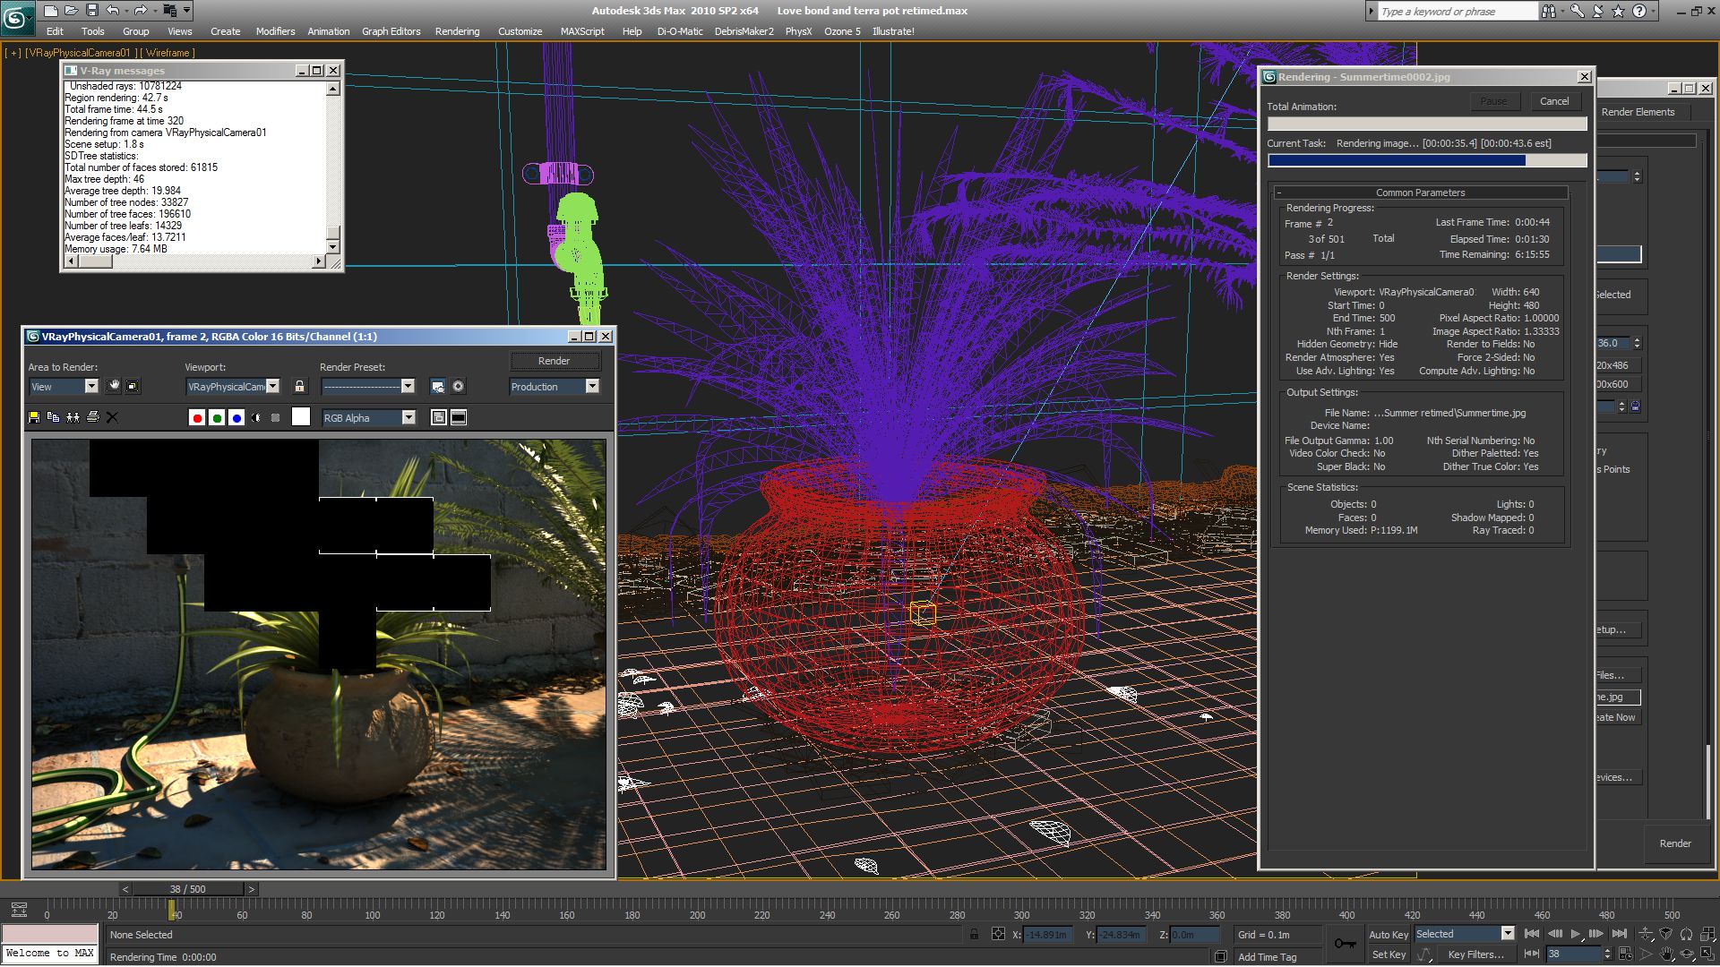This screenshot has width=1720, height=967.
Task: Expand the Production render mode dropdown
Action: tap(592, 386)
